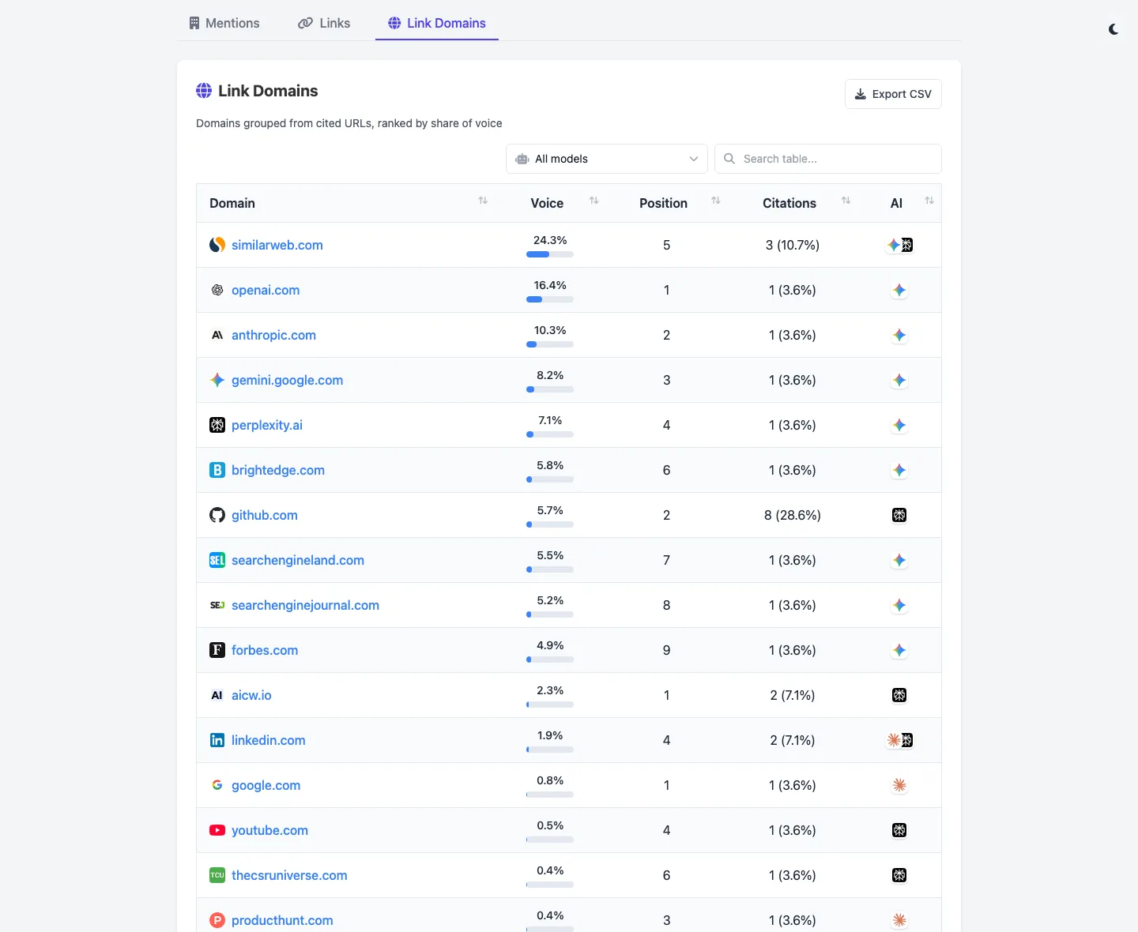This screenshot has height=932, width=1138.
Task: Click the forbes.com F favicon
Action: coord(217,650)
